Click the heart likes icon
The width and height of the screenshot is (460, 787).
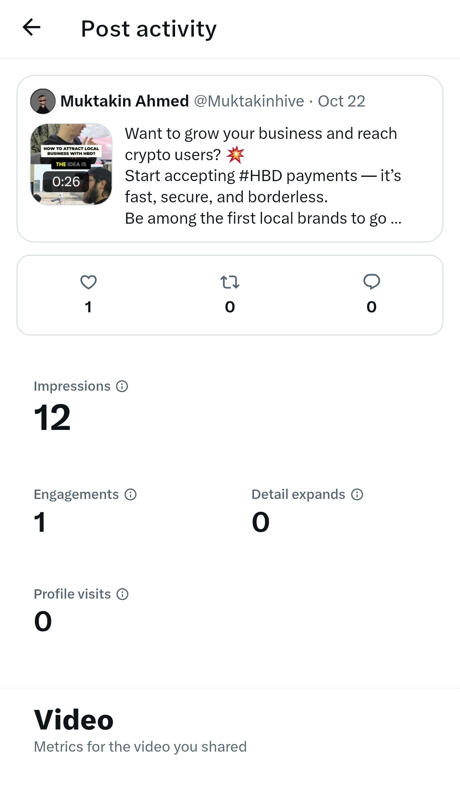89,282
